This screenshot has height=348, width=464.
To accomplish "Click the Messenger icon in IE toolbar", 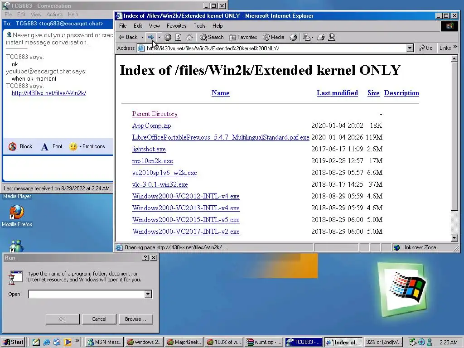I will tap(332, 37).
